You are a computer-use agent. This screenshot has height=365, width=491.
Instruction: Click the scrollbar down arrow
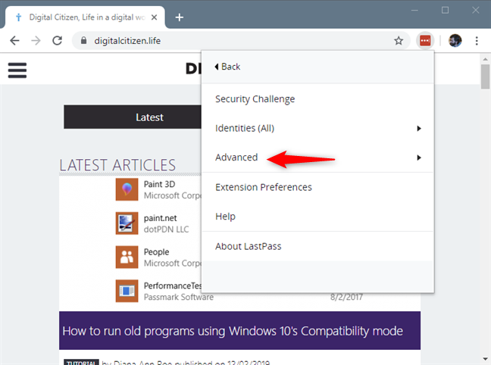tap(486, 359)
